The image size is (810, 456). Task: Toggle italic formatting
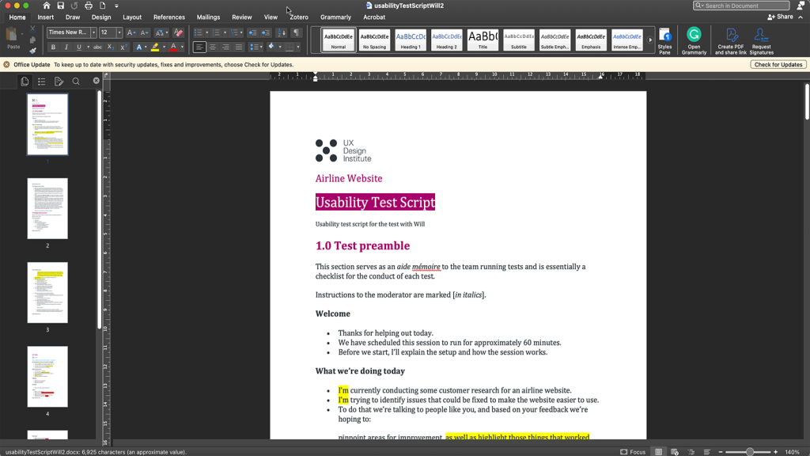[x=66, y=47]
